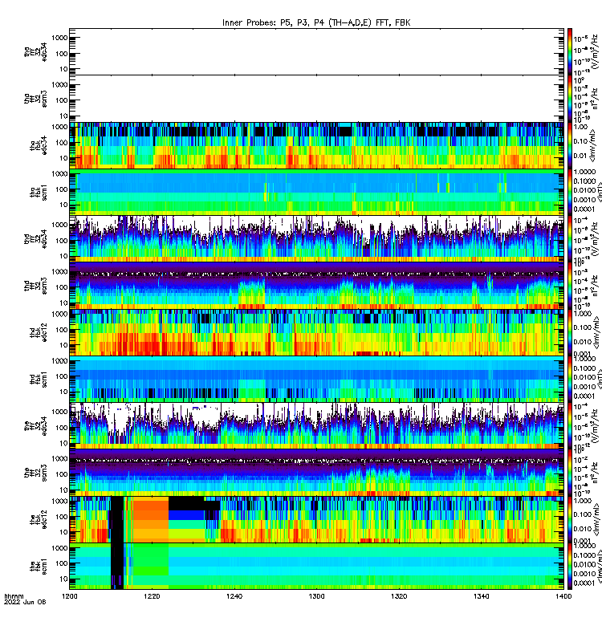
Task: Click the 1300 time axis label
Action: coord(316,596)
